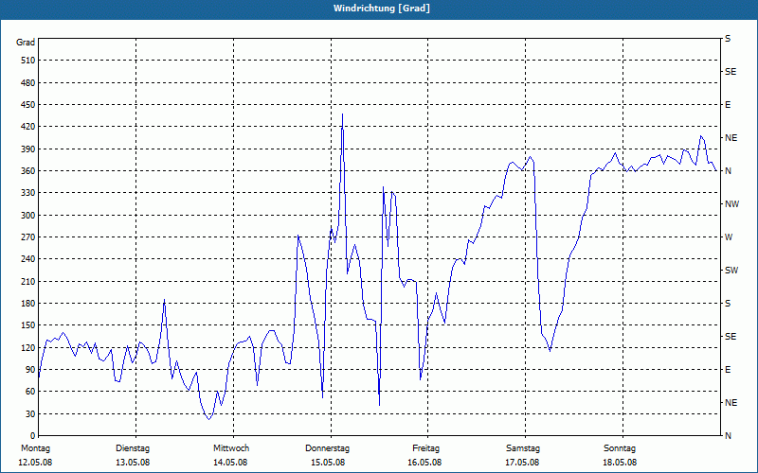Click the date '16.05.08'

[x=424, y=463]
